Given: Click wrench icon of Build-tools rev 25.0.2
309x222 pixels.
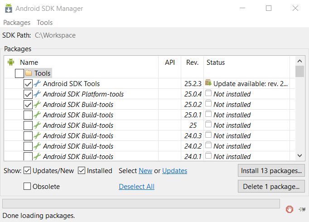Looking at the screenshot, I should coord(37,104).
